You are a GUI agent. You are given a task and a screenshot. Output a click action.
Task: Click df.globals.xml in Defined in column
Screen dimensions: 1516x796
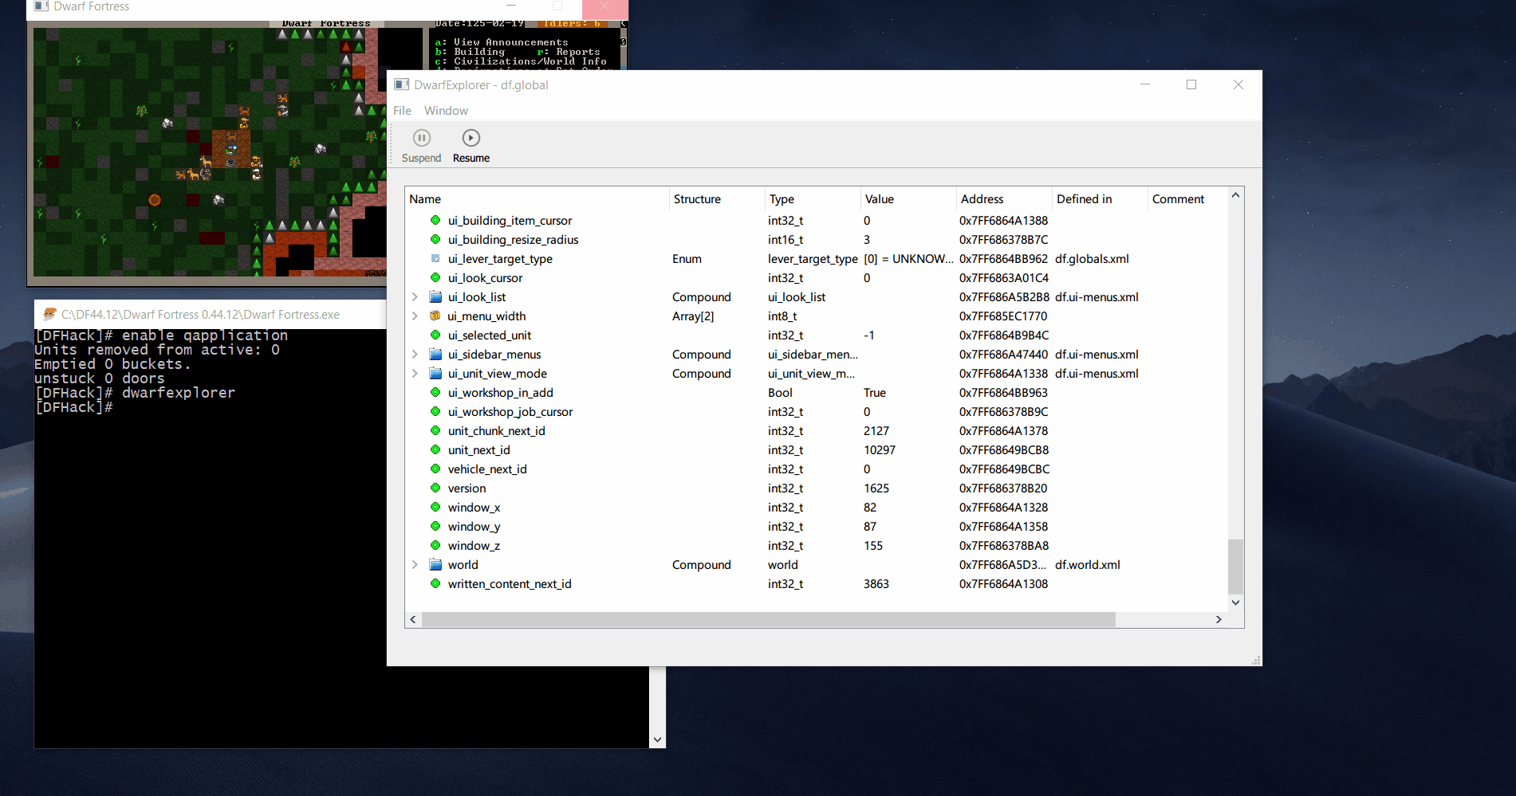pyautogui.click(x=1092, y=259)
